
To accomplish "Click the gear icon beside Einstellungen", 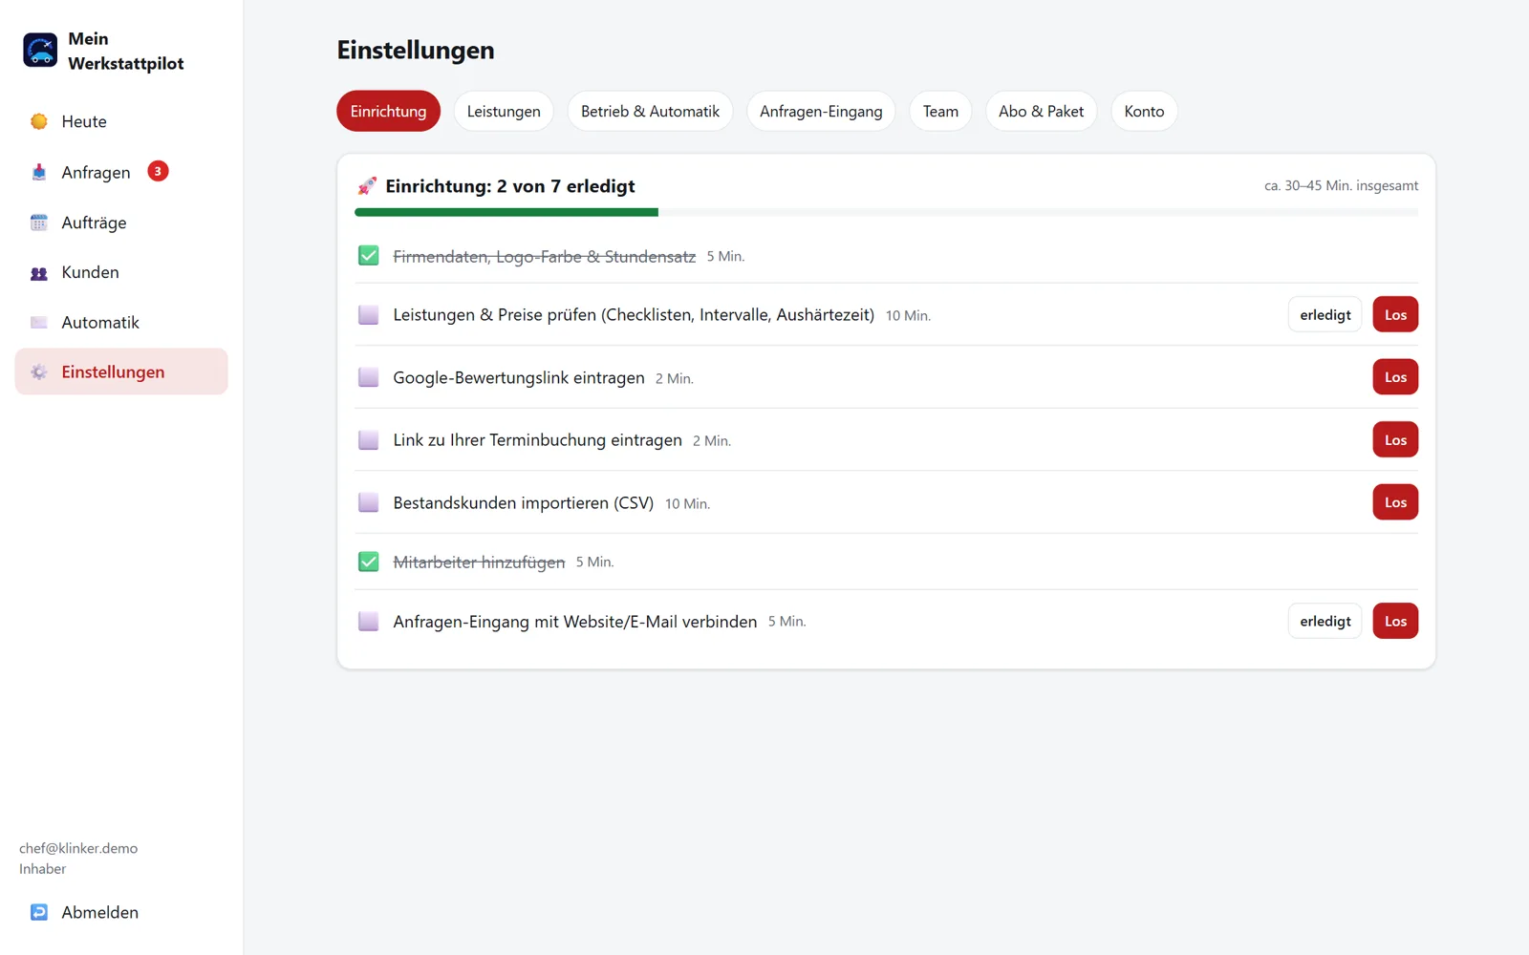I will pyautogui.click(x=39, y=372).
